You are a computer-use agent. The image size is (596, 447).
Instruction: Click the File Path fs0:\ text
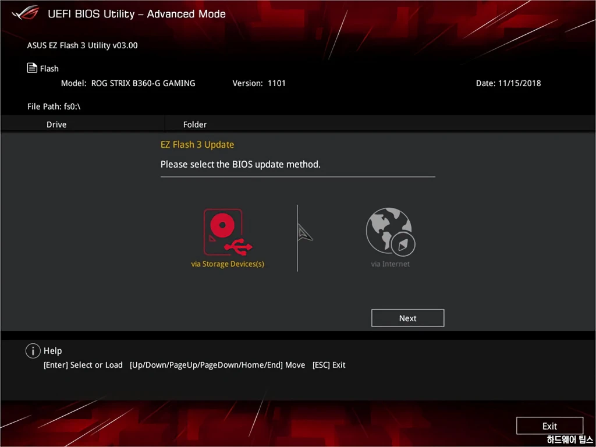pos(54,107)
